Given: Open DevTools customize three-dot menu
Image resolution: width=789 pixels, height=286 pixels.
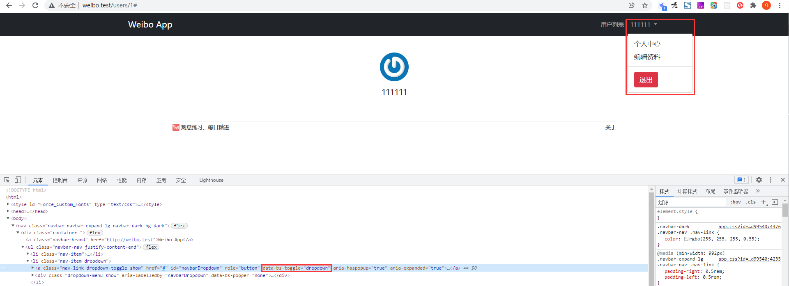Looking at the screenshot, I should tap(771, 180).
